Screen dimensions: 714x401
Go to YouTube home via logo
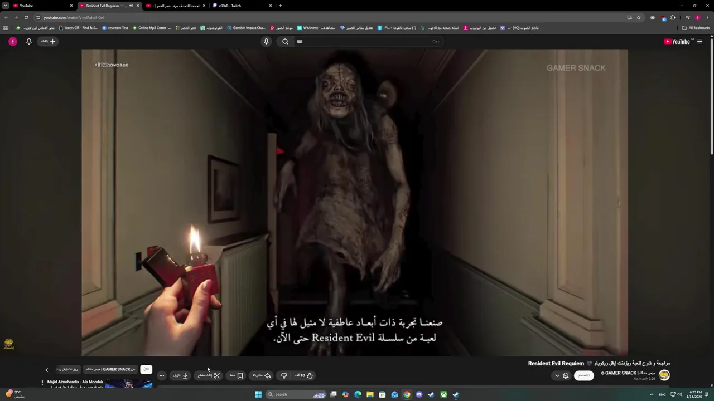pos(678,41)
